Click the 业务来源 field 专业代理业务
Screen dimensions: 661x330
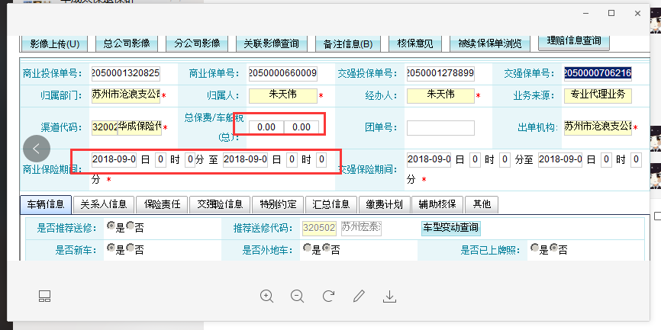click(598, 95)
